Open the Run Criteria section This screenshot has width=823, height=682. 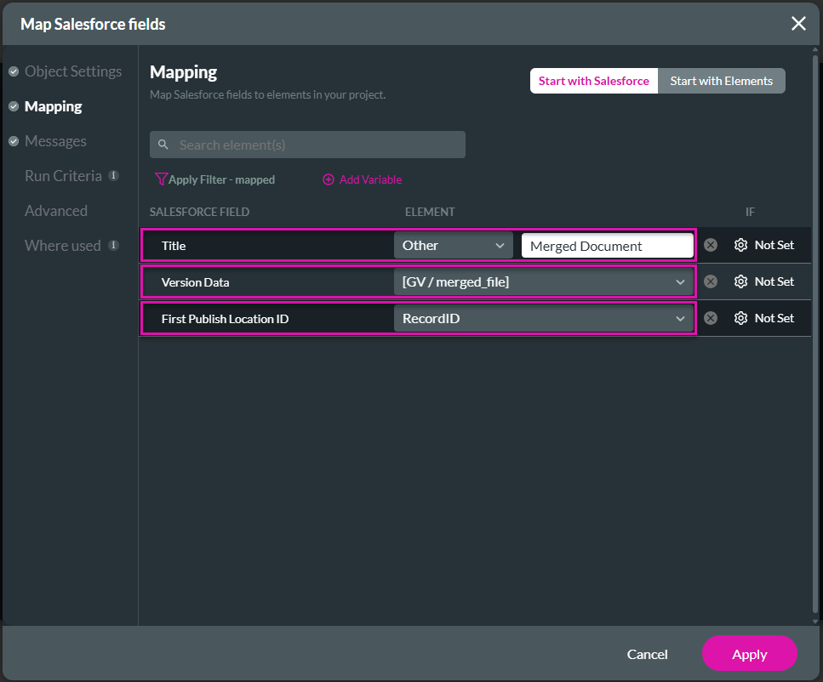coord(63,176)
